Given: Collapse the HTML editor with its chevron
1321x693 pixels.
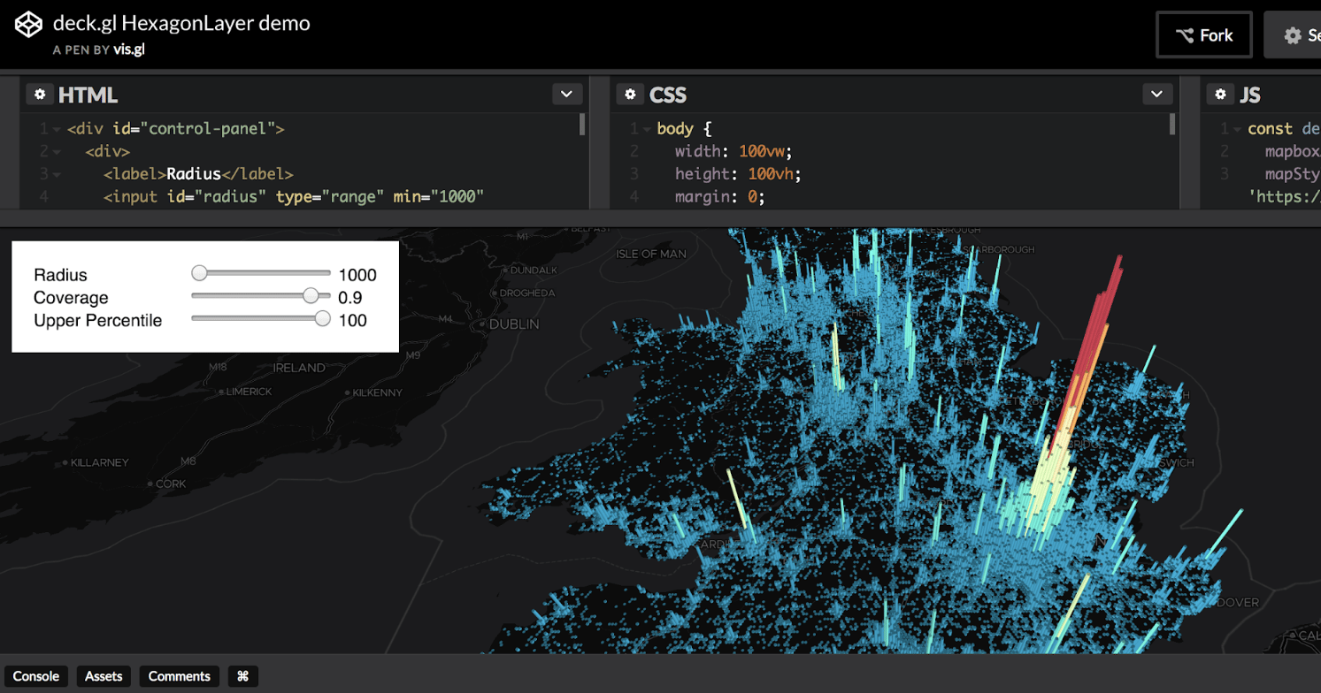Looking at the screenshot, I should tap(566, 94).
